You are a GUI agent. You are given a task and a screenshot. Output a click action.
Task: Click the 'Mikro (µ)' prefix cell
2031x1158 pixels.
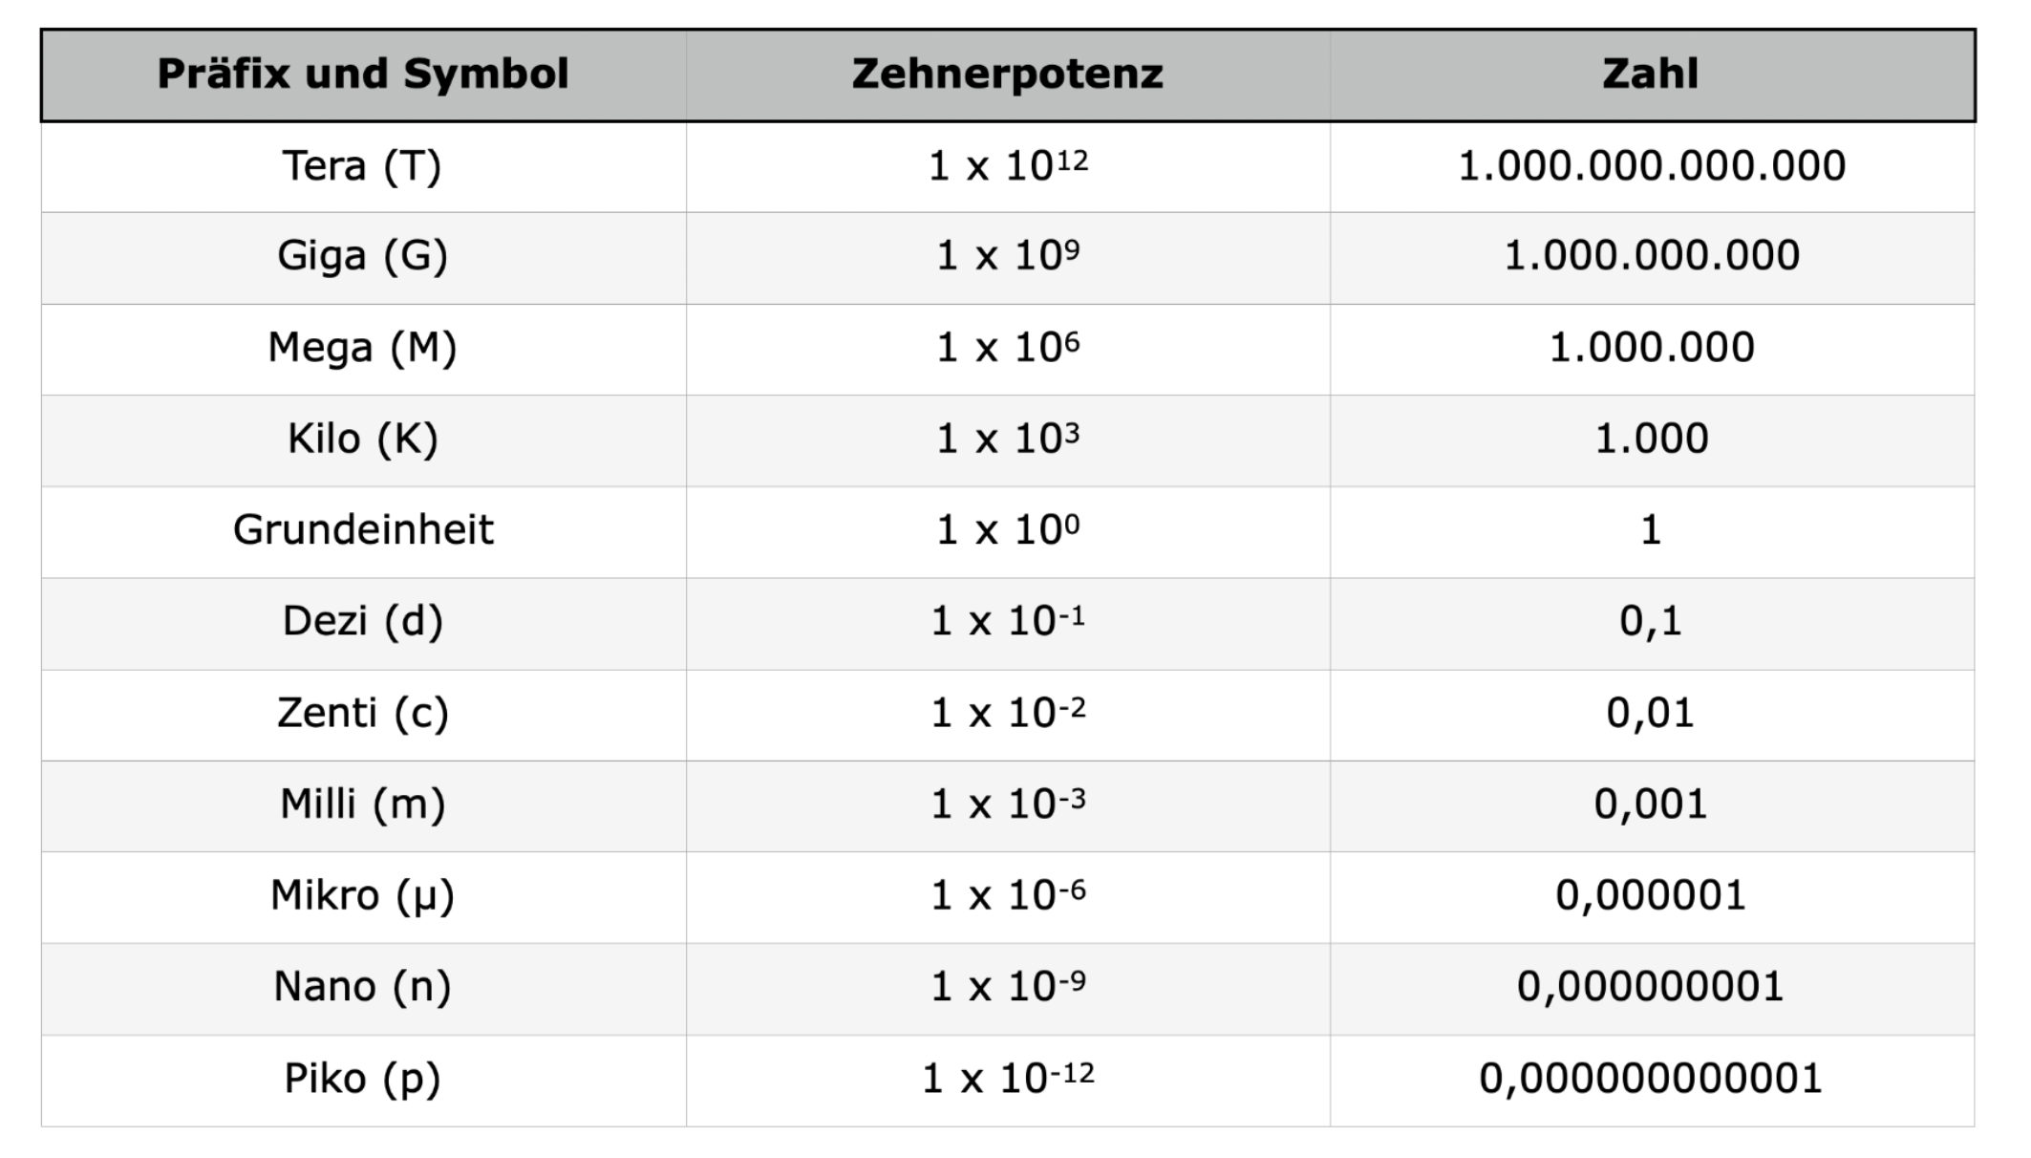pyautogui.click(x=363, y=896)
